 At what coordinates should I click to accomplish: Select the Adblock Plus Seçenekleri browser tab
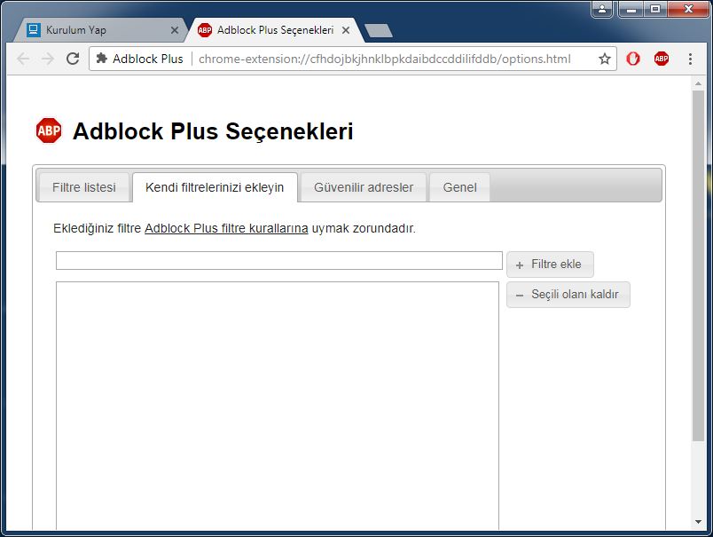coord(275,30)
